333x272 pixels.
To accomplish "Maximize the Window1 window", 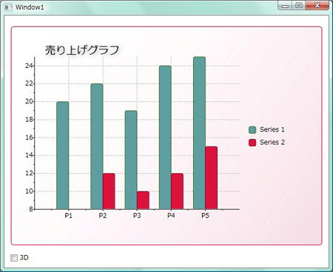I will pos(299,6).
